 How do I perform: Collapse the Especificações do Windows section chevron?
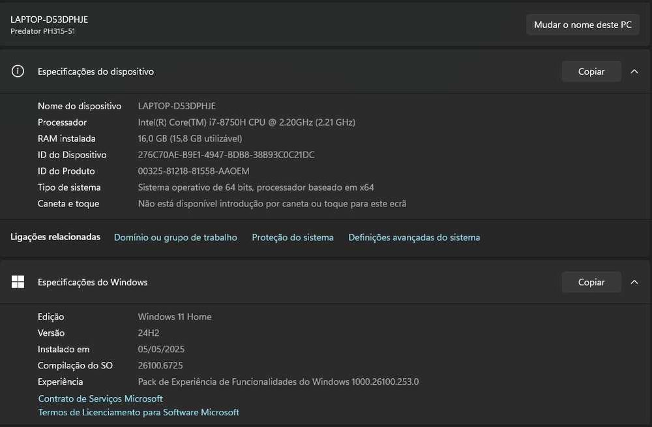pos(634,282)
